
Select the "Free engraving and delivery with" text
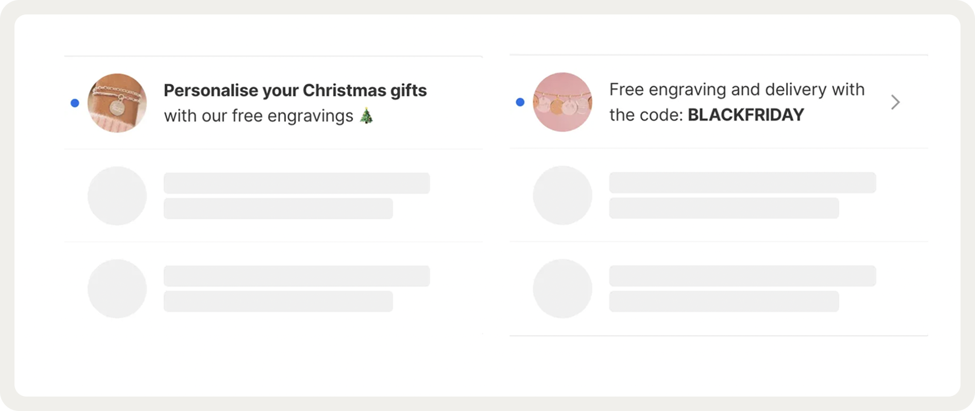[x=737, y=90]
